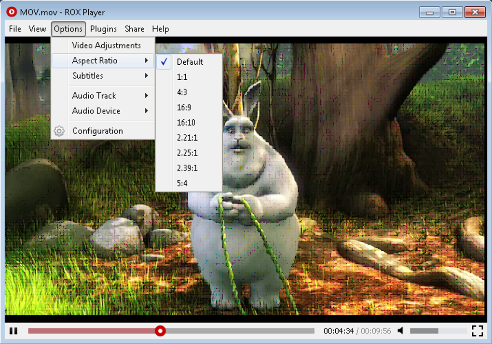Set aspect ratio to 1:1

coord(189,77)
